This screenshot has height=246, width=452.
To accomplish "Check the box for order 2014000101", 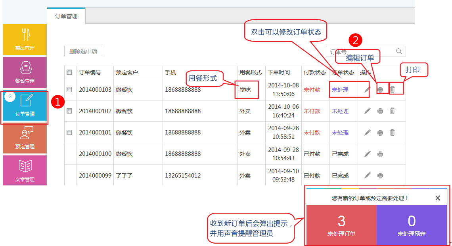I will 69,132.
